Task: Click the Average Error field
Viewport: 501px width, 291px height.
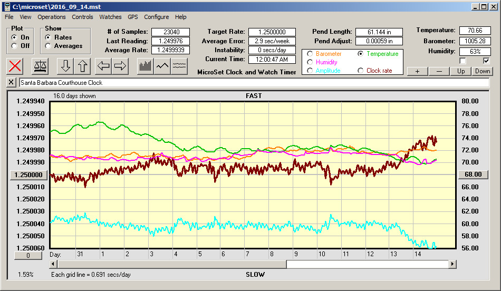Action: [x=272, y=41]
